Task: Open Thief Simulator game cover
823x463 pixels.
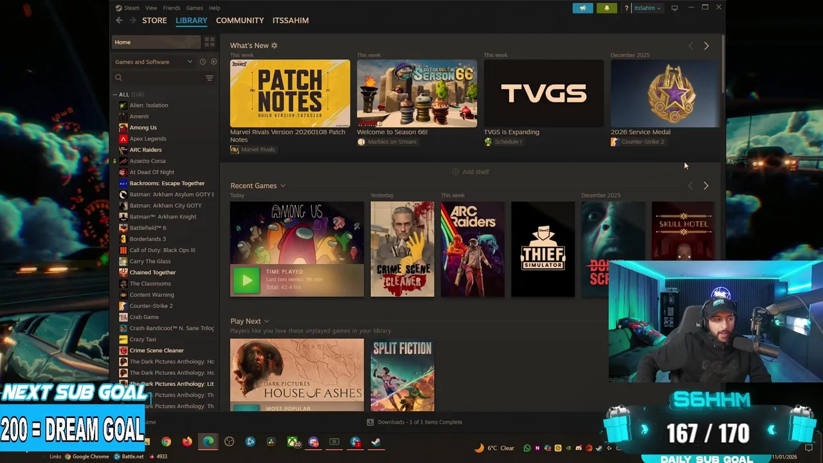Action: (x=543, y=250)
